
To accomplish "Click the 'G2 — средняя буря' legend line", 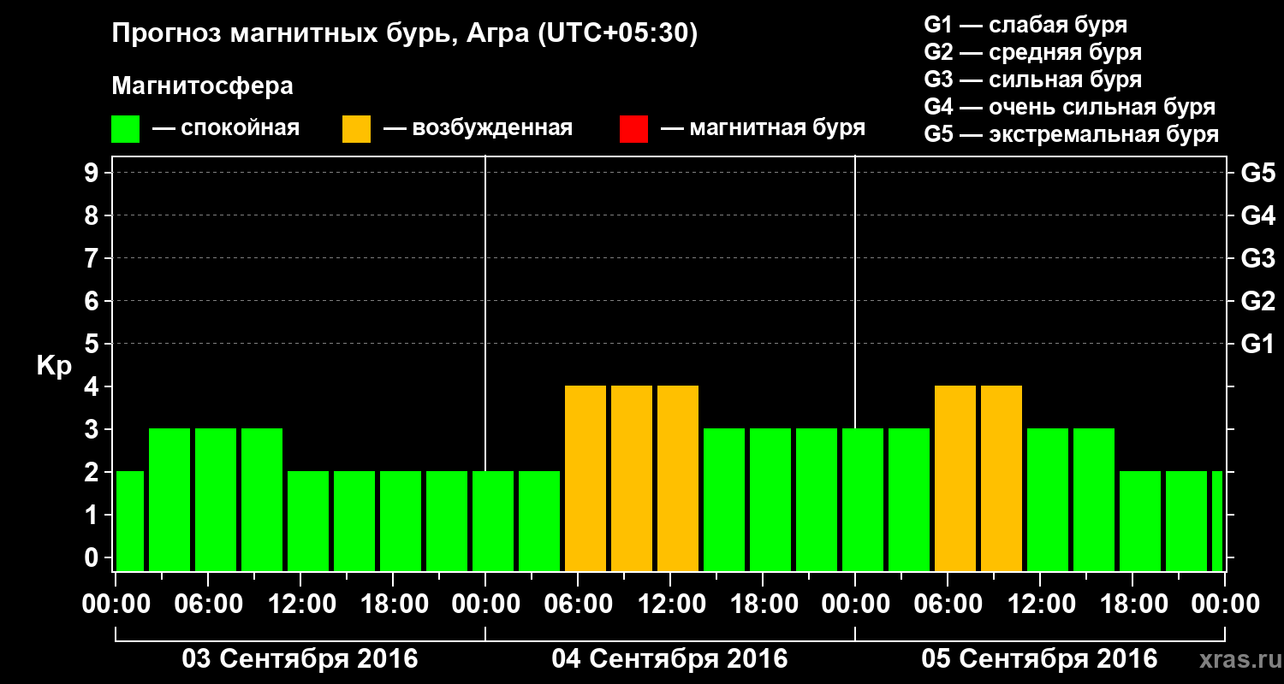I will pos(1032,52).
